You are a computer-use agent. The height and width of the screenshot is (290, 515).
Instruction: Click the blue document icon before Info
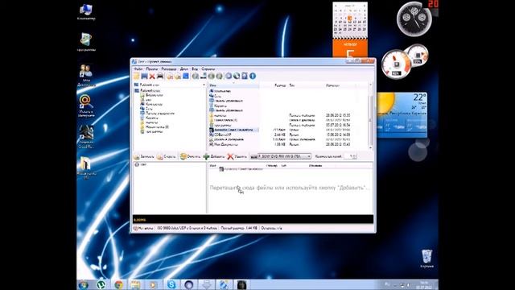pyautogui.click(x=245, y=76)
